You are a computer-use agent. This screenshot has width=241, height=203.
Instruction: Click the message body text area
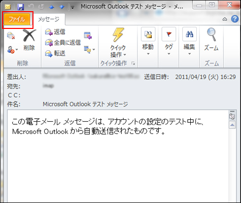[x=118, y=156]
